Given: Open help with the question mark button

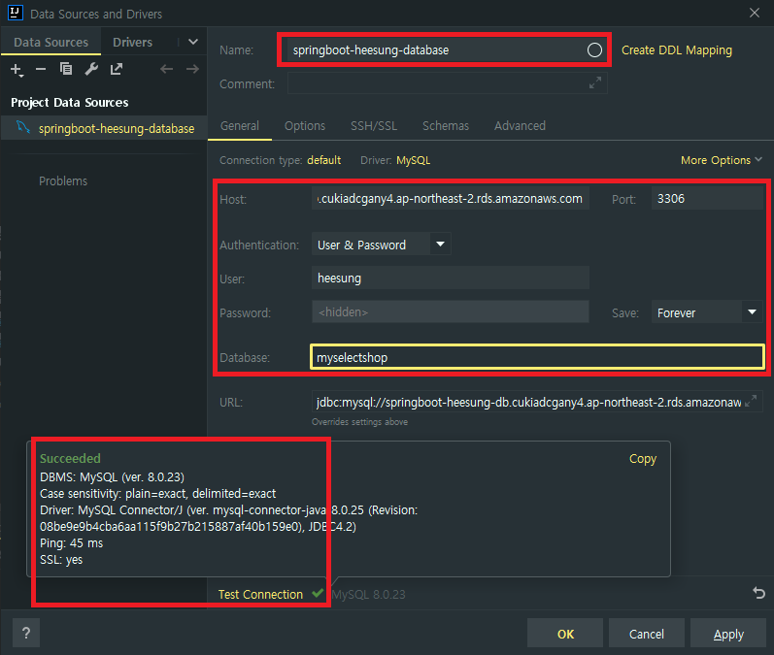Looking at the screenshot, I should coord(26,634).
